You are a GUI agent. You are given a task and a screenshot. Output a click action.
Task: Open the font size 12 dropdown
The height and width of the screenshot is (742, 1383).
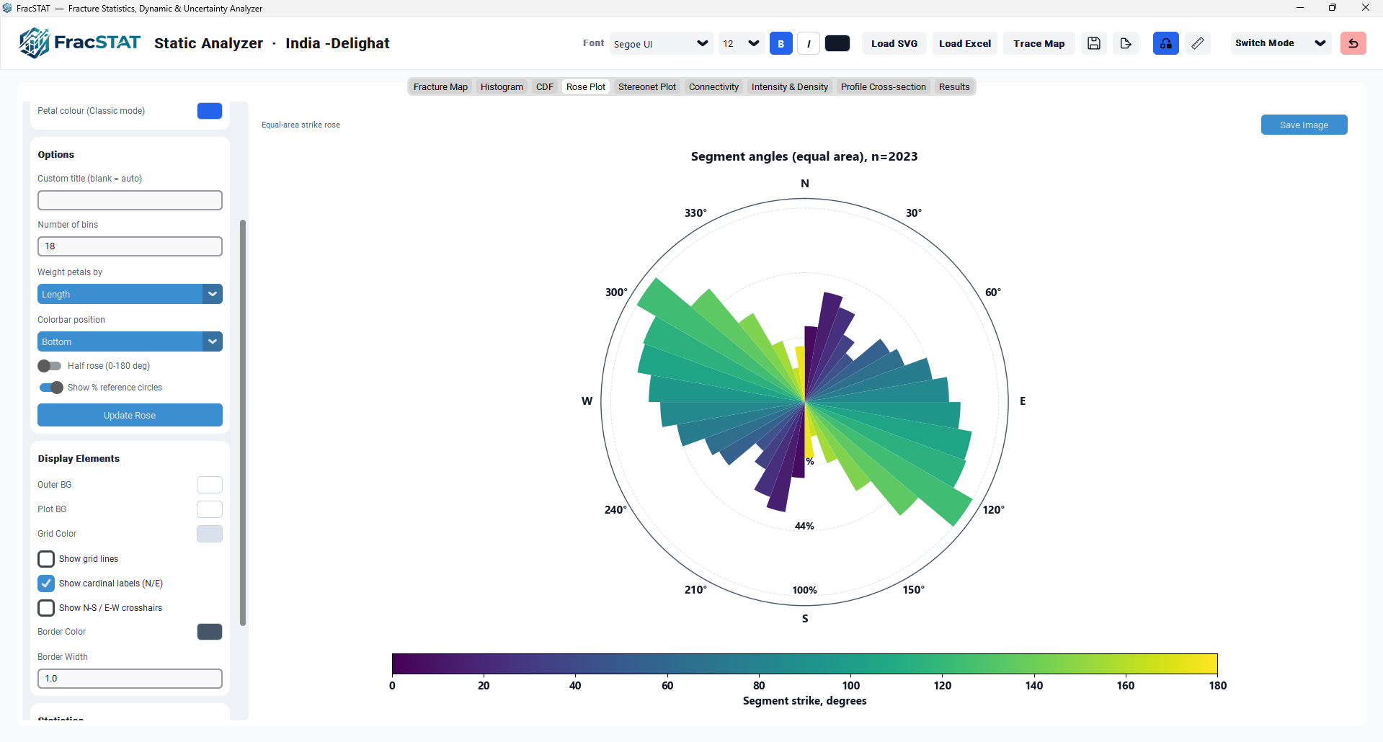[742, 43]
